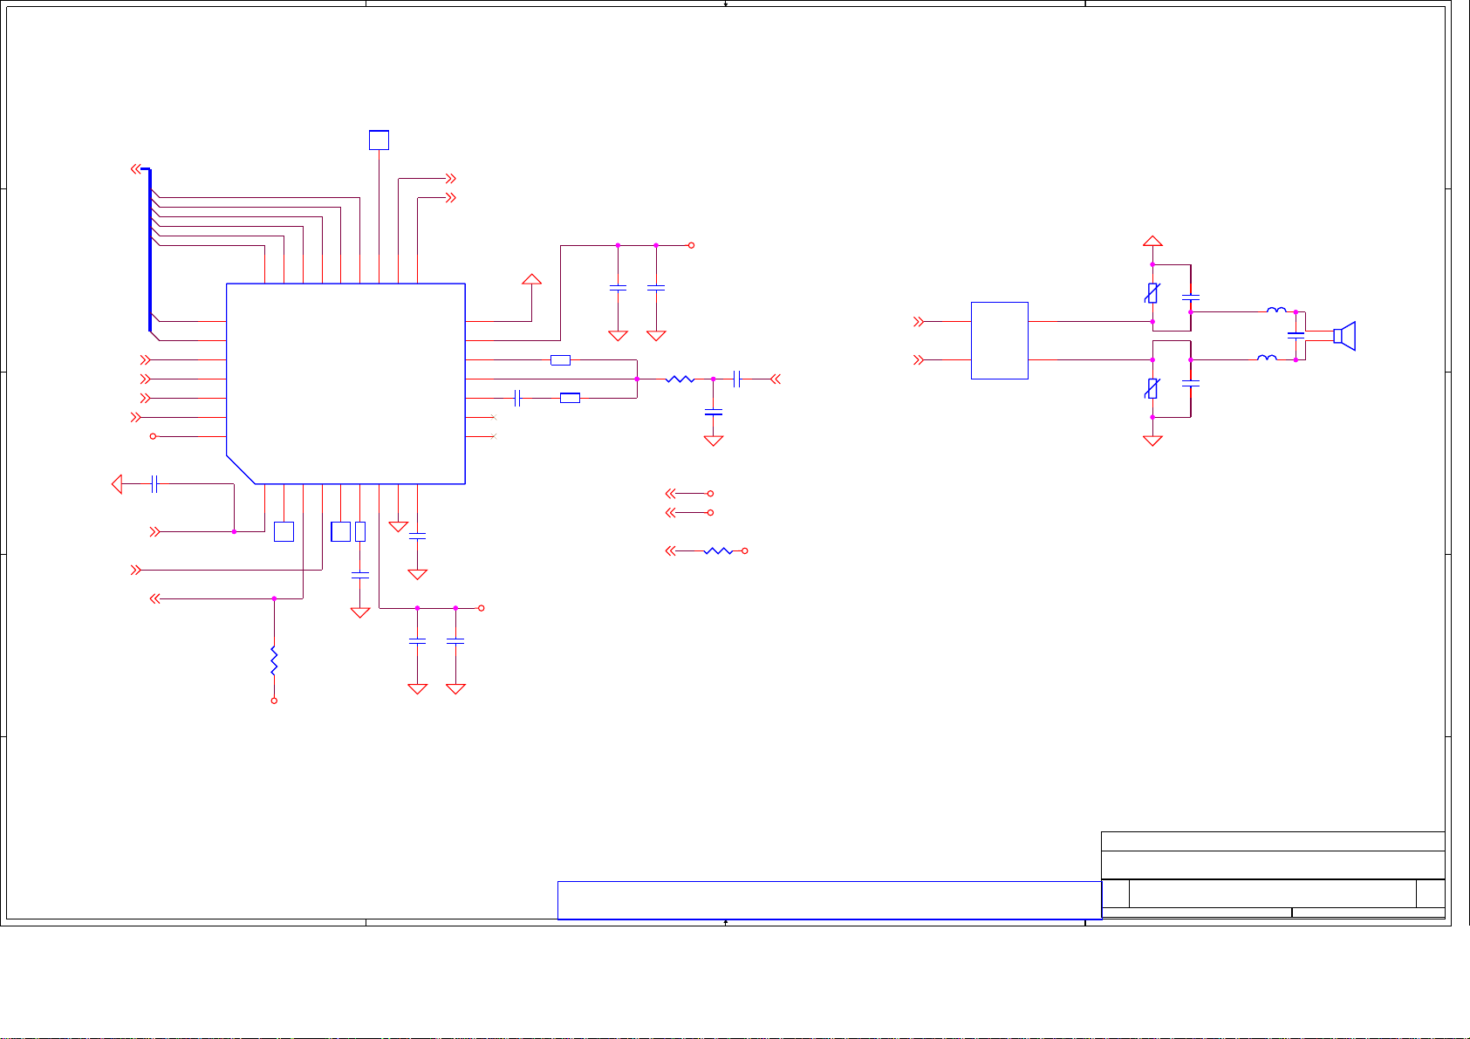Select the small blue square above the IC
The image size is (1470, 1039).
click(x=379, y=140)
